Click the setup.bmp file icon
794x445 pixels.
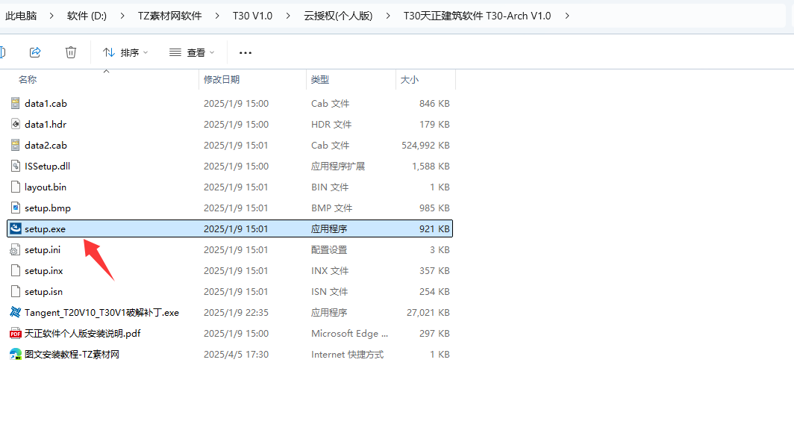click(16, 208)
